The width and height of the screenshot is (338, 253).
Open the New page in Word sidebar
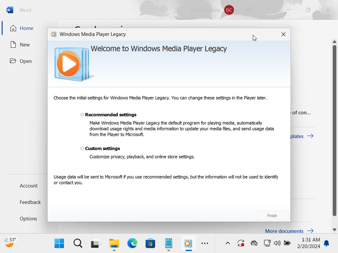click(x=24, y=45)
